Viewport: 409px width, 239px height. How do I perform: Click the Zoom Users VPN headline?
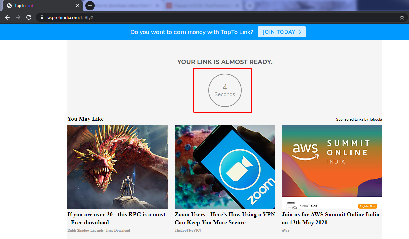coord(225,218)
